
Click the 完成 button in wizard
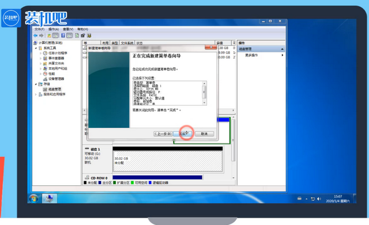(x=182, y=134)
